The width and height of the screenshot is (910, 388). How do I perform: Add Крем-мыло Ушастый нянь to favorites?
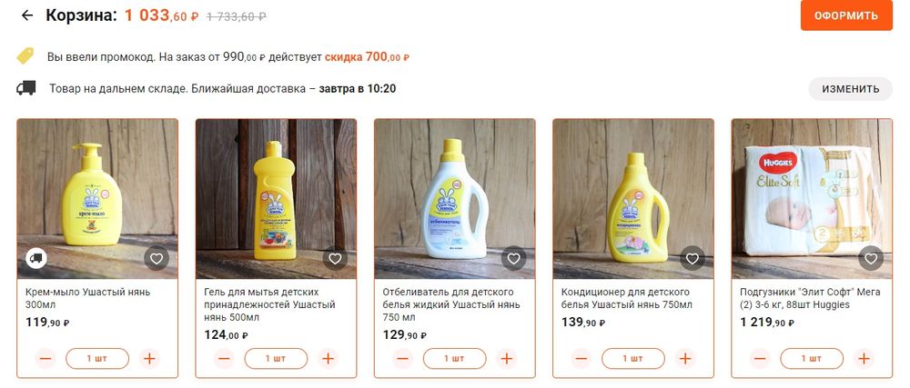coord(157,259)
